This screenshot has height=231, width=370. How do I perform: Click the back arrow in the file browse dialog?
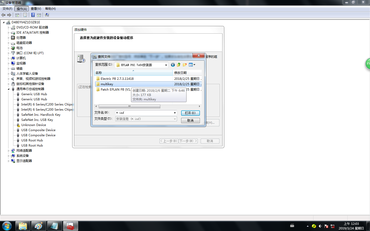click(x=173, y=65)
